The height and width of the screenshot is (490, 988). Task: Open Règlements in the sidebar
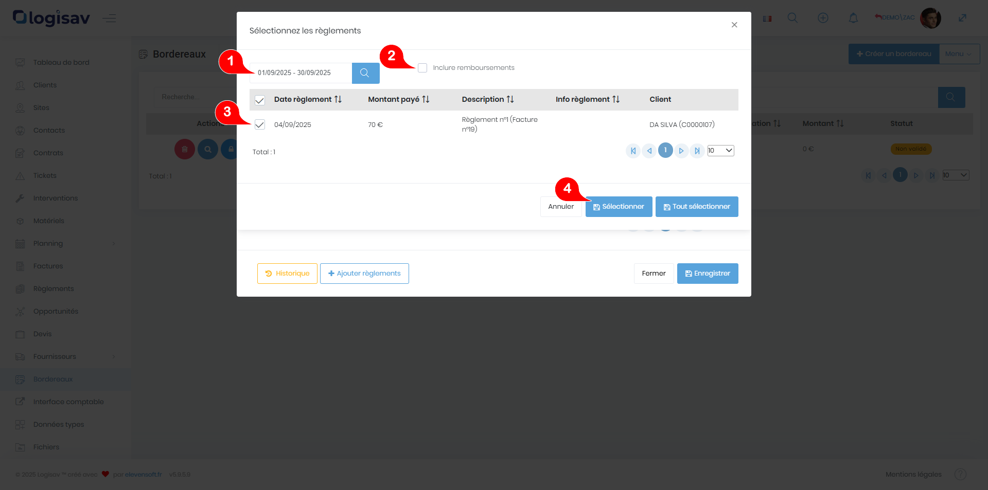54,288
